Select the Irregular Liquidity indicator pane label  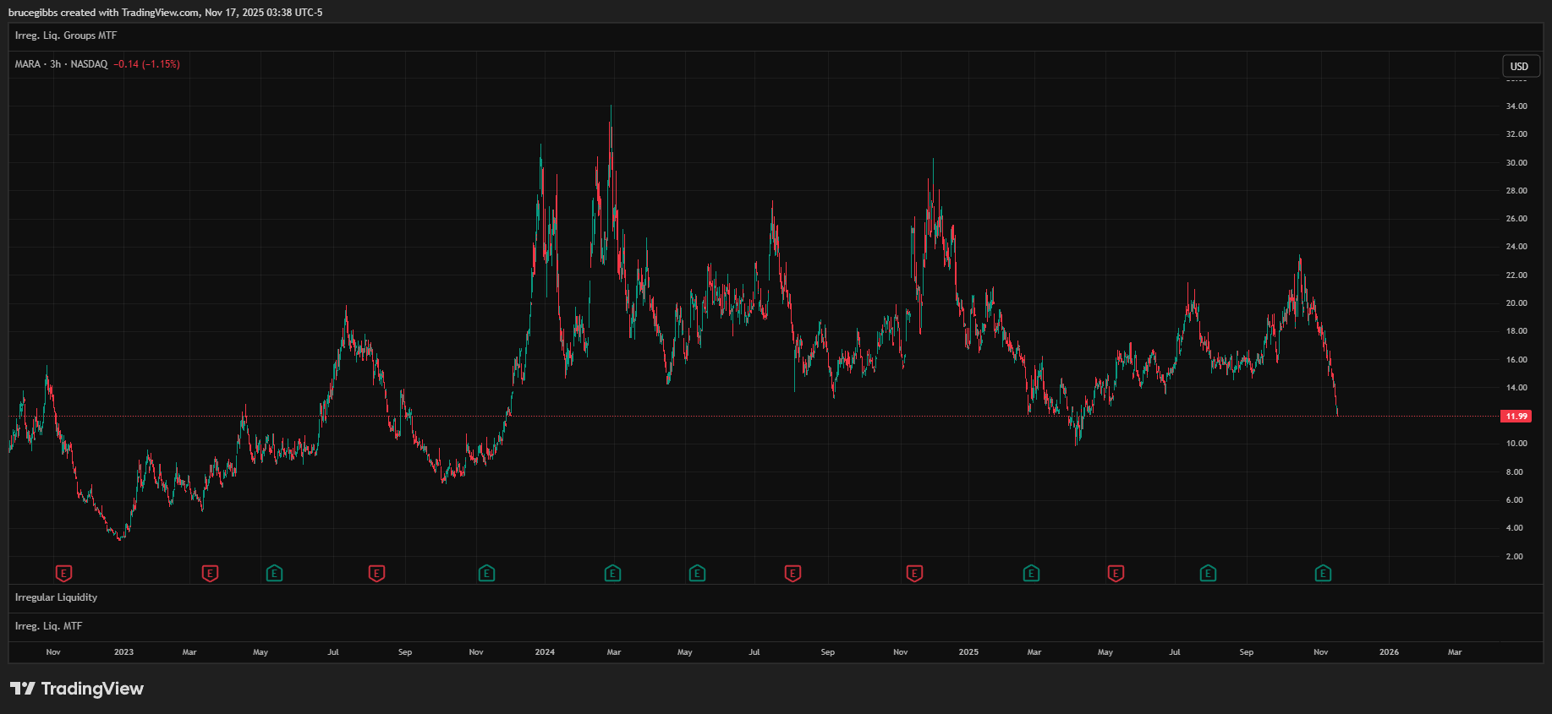[x=56, y=597]
